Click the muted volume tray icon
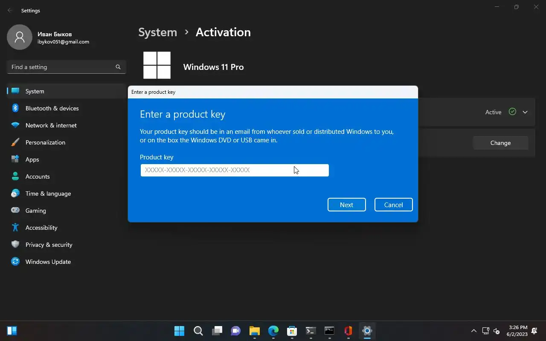The width and height of the screenshot is (546, 341). tap(497, 331)
